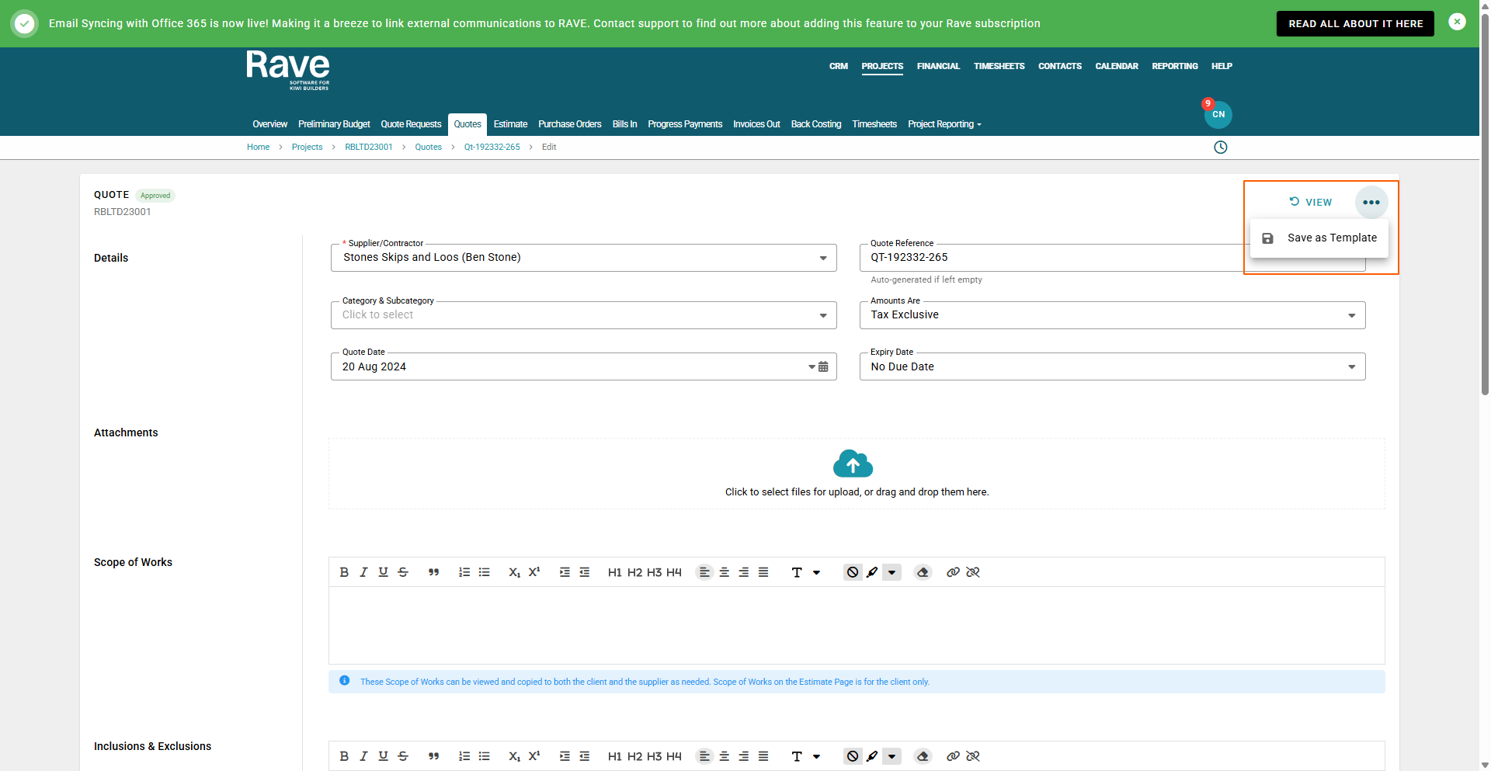
Task: Click insert link icon in Scope of Works
Action: coord(953,572)
